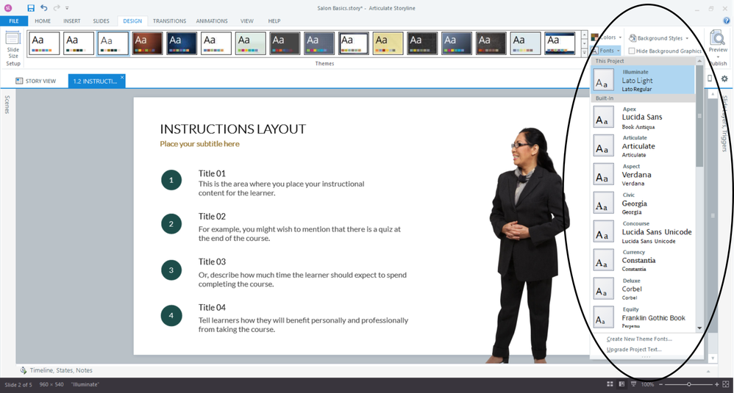Click the Save icon in quick access toolbar
Viewport: 734px width, 393px height.
point(31,8)
